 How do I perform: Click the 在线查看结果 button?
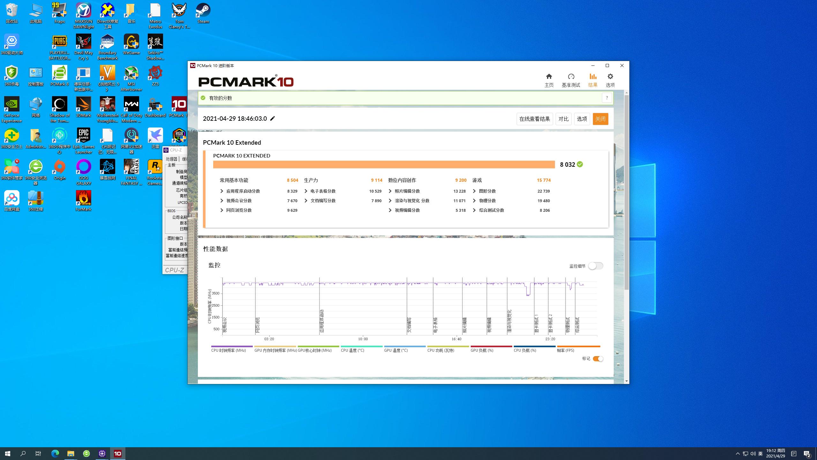click(x=534, y=119)
